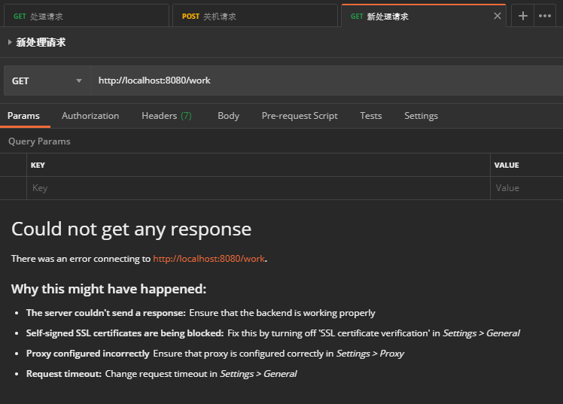Switch to the 关机请求 POST tab
Viewport: 563px width, 404px height.
[256, 16]
